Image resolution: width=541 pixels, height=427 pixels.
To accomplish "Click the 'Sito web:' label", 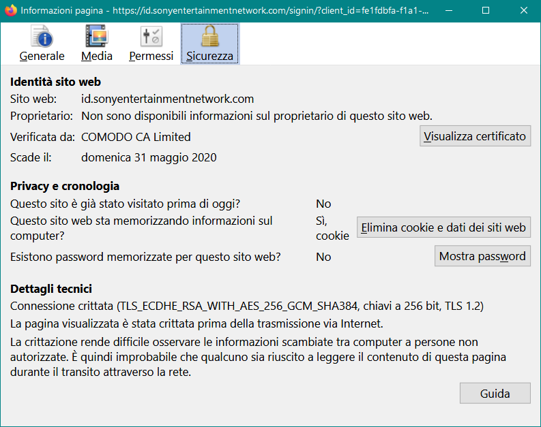I will [x=33, y=99].
